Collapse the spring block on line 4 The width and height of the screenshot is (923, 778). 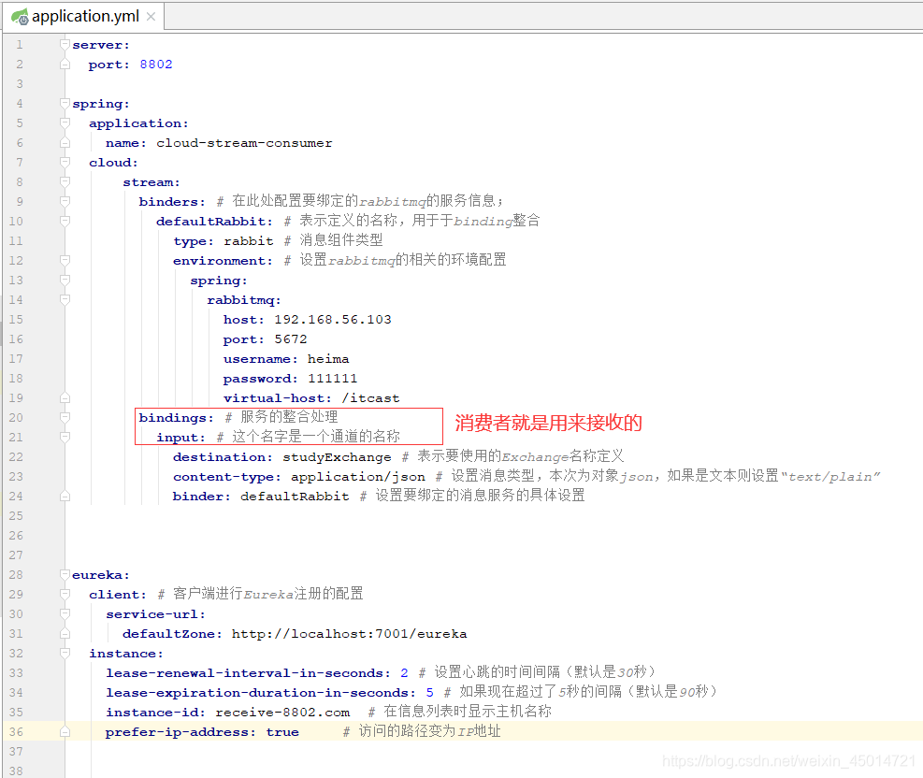tap(65, 104)
